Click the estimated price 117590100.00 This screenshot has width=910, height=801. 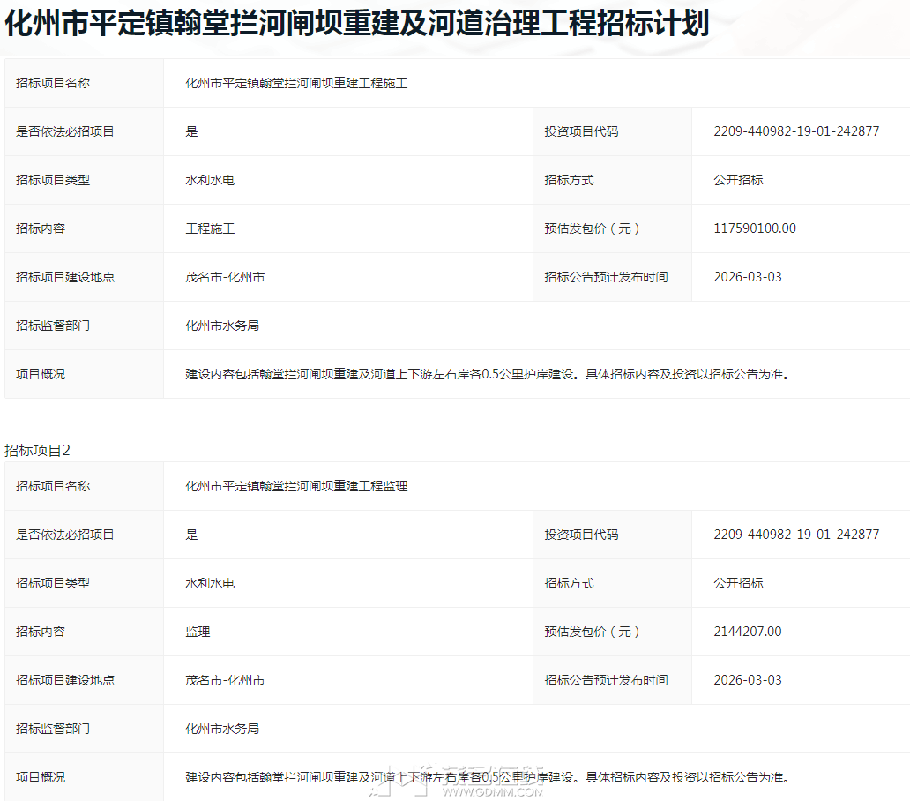[x=754, y=228]
